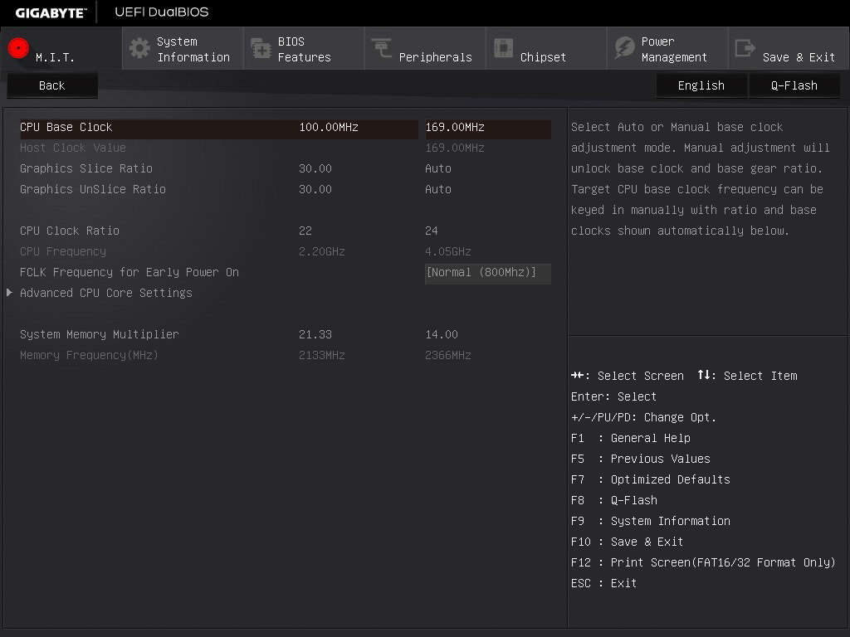Click the English language button
850x637 pixels.
pos(701,85)
